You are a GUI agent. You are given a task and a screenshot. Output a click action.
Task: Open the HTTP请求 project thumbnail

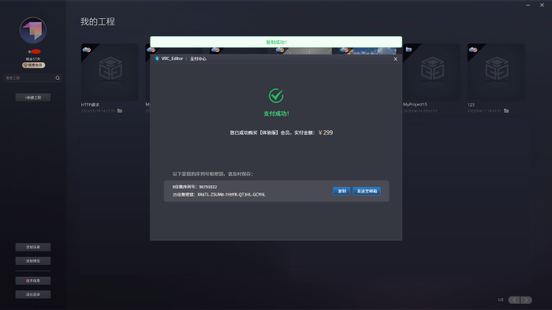tap(110, 72)
